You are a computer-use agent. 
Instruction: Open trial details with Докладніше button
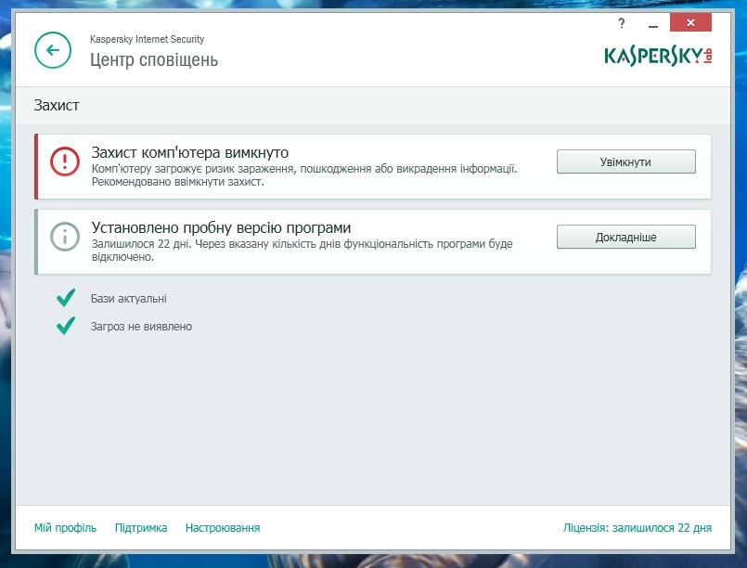pos(626,237)
